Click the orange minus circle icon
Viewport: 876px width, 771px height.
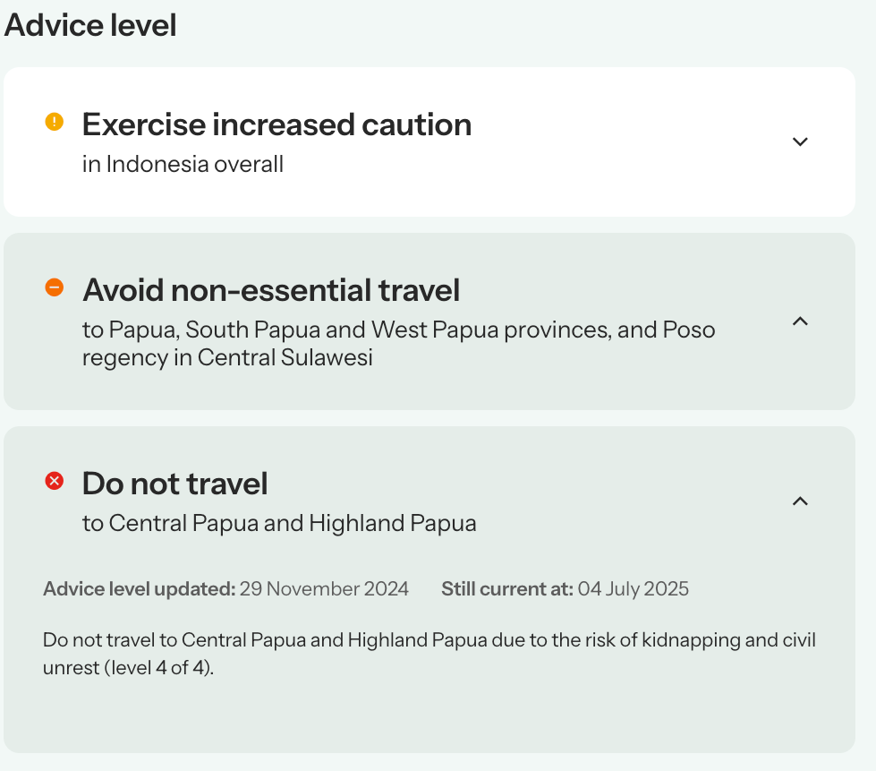55,287
